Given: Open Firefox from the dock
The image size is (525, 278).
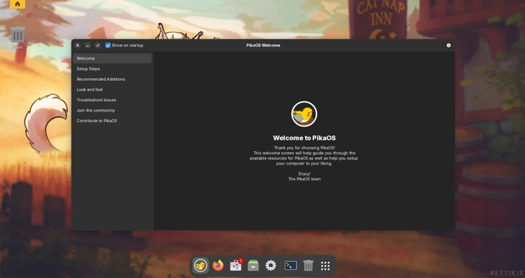Looking at the screenshot, I should (218, 265).
